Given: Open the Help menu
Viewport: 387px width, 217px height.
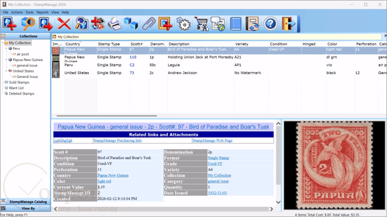Looking at the screenshot, I should coord(65,12).
